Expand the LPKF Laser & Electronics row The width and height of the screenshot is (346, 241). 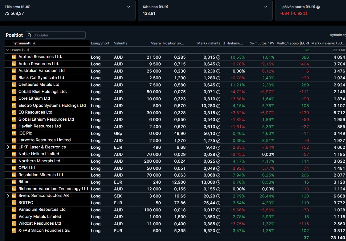click(x=8, y=147)
